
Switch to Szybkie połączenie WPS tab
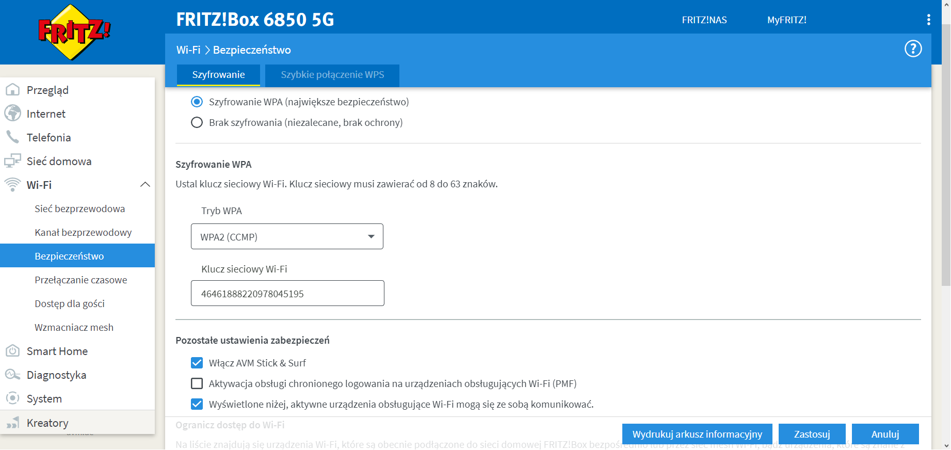coord(332,75)
